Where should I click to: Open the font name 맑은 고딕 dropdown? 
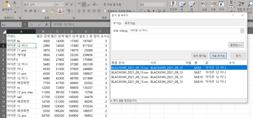(x=54, y=4)
